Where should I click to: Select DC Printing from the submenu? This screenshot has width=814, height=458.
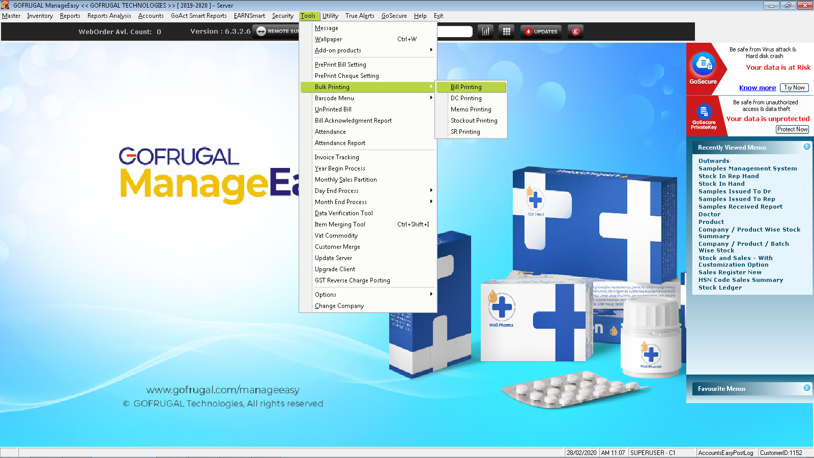471,98
